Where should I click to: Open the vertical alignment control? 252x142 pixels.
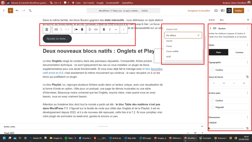82,29
